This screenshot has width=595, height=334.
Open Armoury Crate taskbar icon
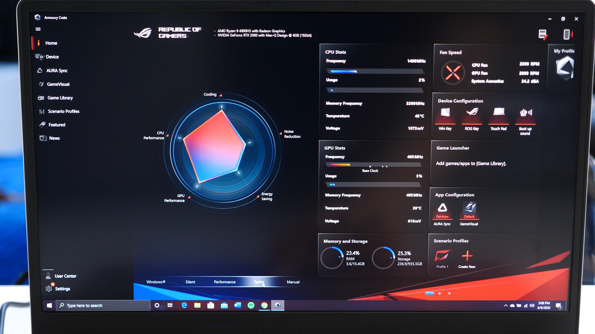(x=278, y=306)
